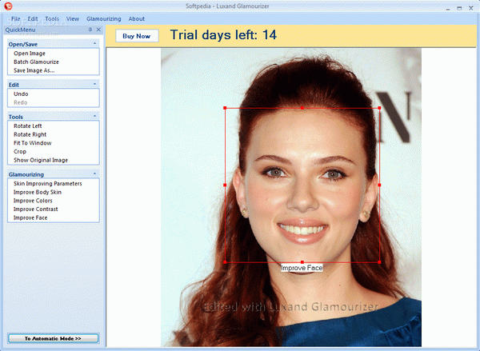Viewport: 480px width, 351px height.
Task: Collapse the Tools section in QuickMenu
Action: pyautogui.click(x=94, y=116)
